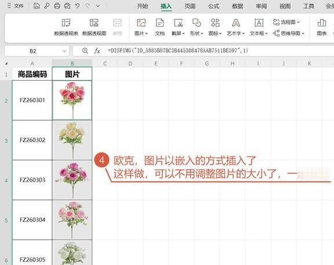
Task: Insert a 数据透视表 pivot table
Action: tap(66, 27)
